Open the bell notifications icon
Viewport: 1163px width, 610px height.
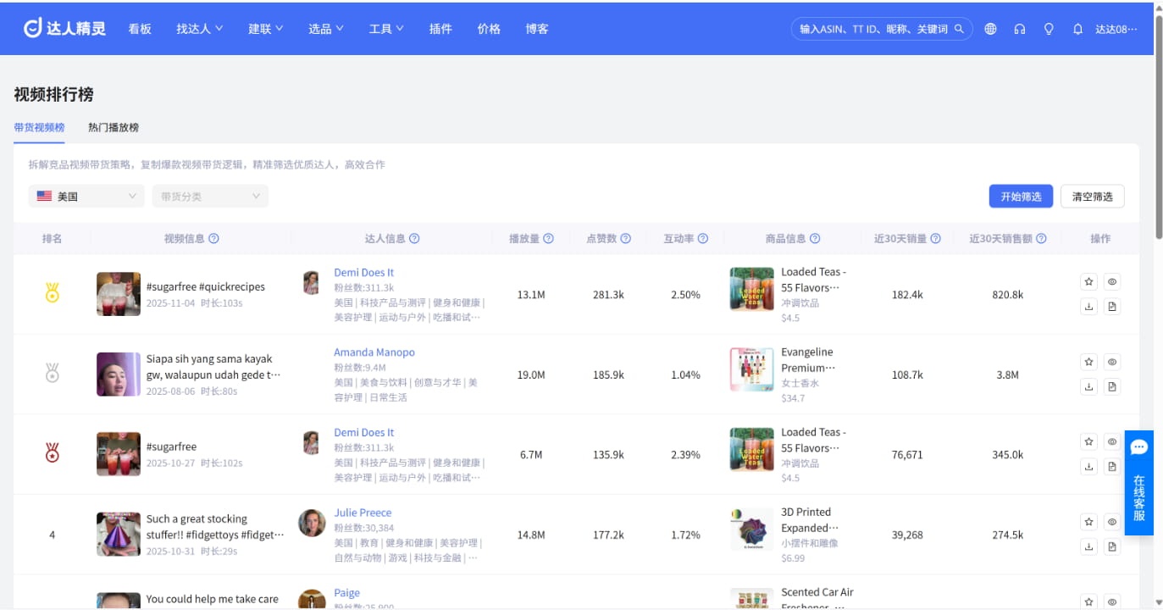(x=1077, y=28)
